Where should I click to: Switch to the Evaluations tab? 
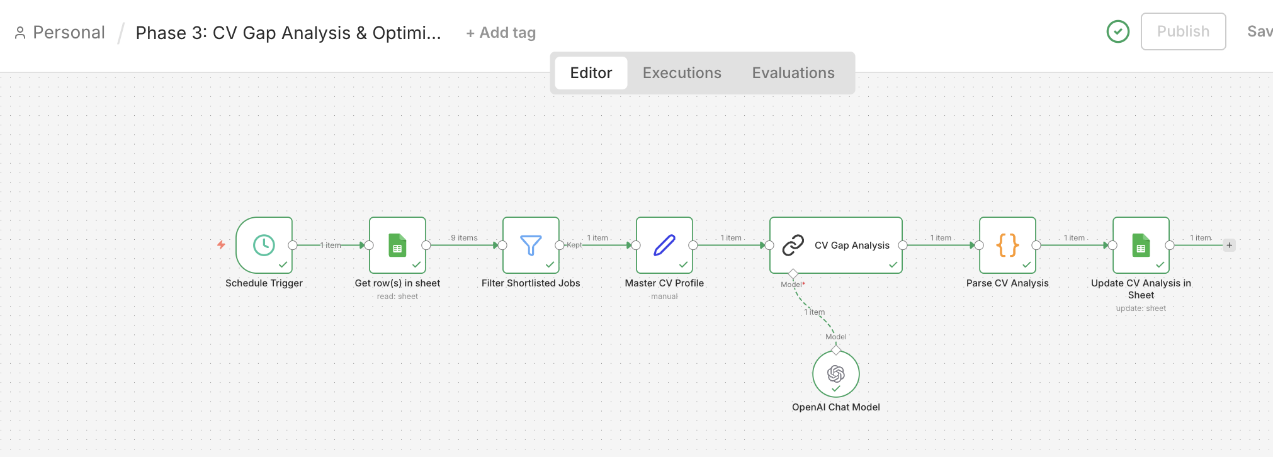pyautogui.click(x=793, y=73)
